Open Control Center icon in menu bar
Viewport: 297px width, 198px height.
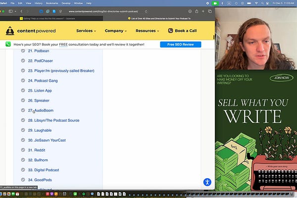267,3
